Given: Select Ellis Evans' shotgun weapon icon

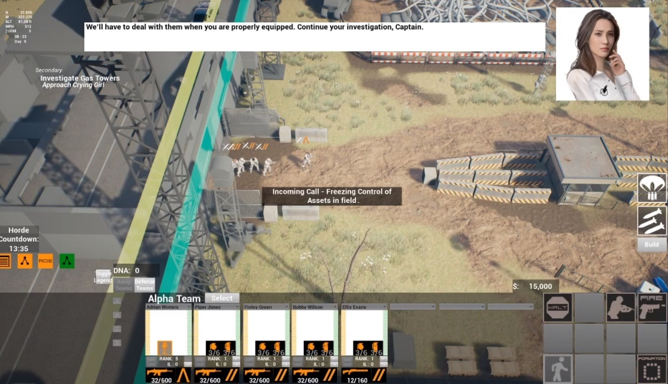Looking at the screenshot, I should point(356,375).
